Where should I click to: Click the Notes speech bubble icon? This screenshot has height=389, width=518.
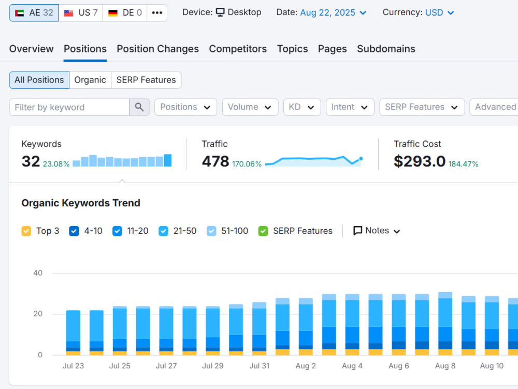coord(357,231)
